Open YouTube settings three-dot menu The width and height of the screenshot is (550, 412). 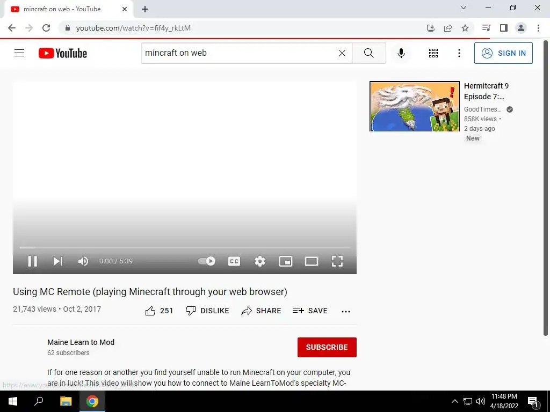pyautogui.click(x=459, y=53)
